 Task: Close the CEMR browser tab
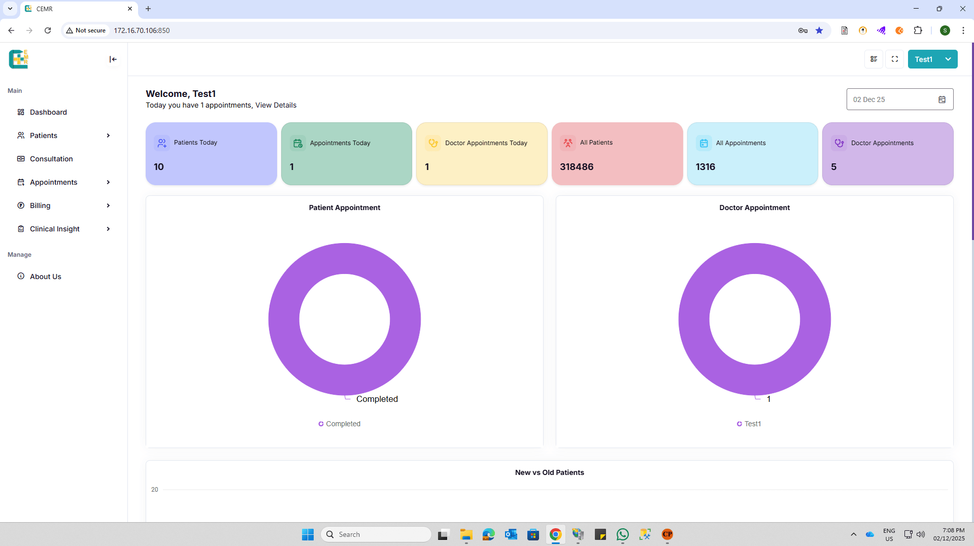tap(129, 9)
